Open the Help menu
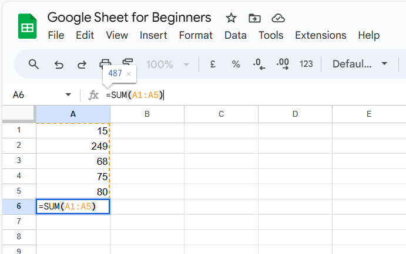The image size is (406, 254). pos(369,35)
